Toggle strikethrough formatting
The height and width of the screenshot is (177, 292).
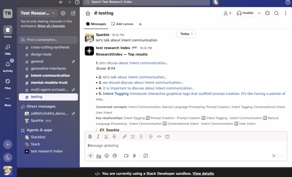tap(114, 136)
